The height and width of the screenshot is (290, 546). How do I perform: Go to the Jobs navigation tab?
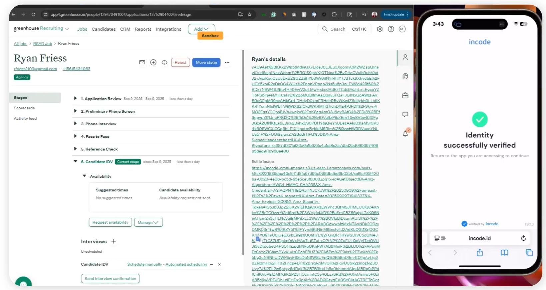click(x=82, y=29)
